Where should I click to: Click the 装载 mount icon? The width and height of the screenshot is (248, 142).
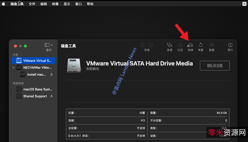tap(212, 45)
